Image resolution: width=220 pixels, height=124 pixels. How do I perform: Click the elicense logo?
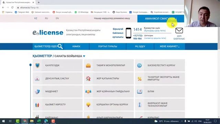click(48, 33)
